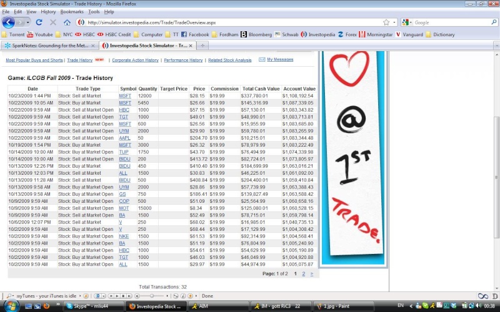Open the back/forward history dropdown arrow

[27, 22]
